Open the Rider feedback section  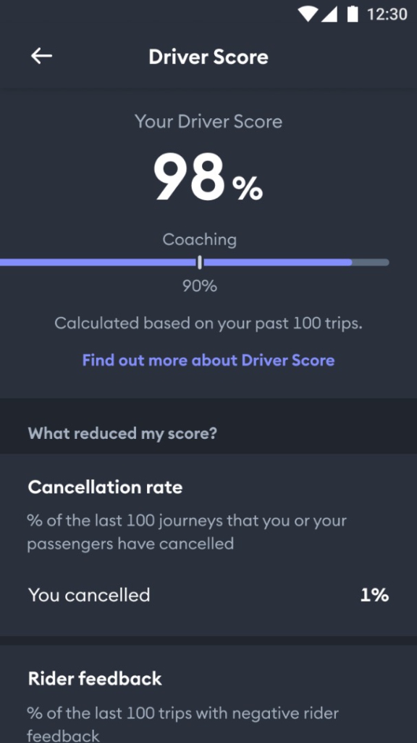pyautogui.click(x=95, y=678)
